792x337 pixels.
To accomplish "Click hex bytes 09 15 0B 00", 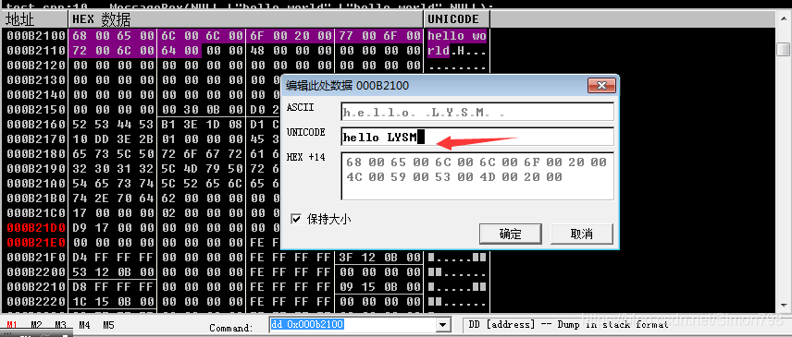I will [379, 286].
